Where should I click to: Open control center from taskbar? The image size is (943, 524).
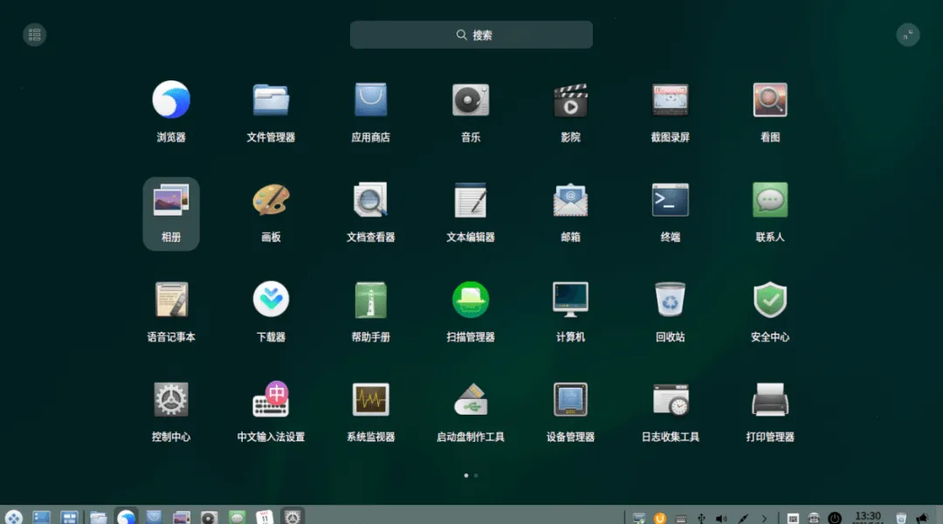293,516
